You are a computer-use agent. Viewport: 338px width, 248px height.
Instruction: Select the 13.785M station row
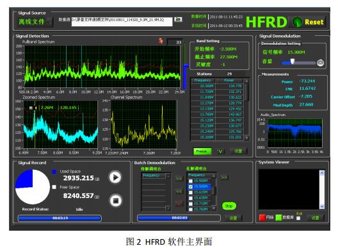click(217, 115)
